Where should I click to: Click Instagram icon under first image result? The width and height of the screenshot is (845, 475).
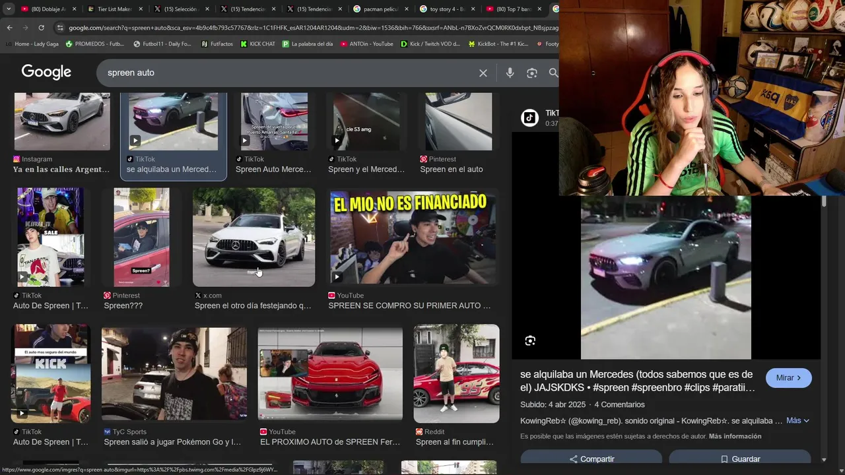pyautogui.click(x=17, y=159)
